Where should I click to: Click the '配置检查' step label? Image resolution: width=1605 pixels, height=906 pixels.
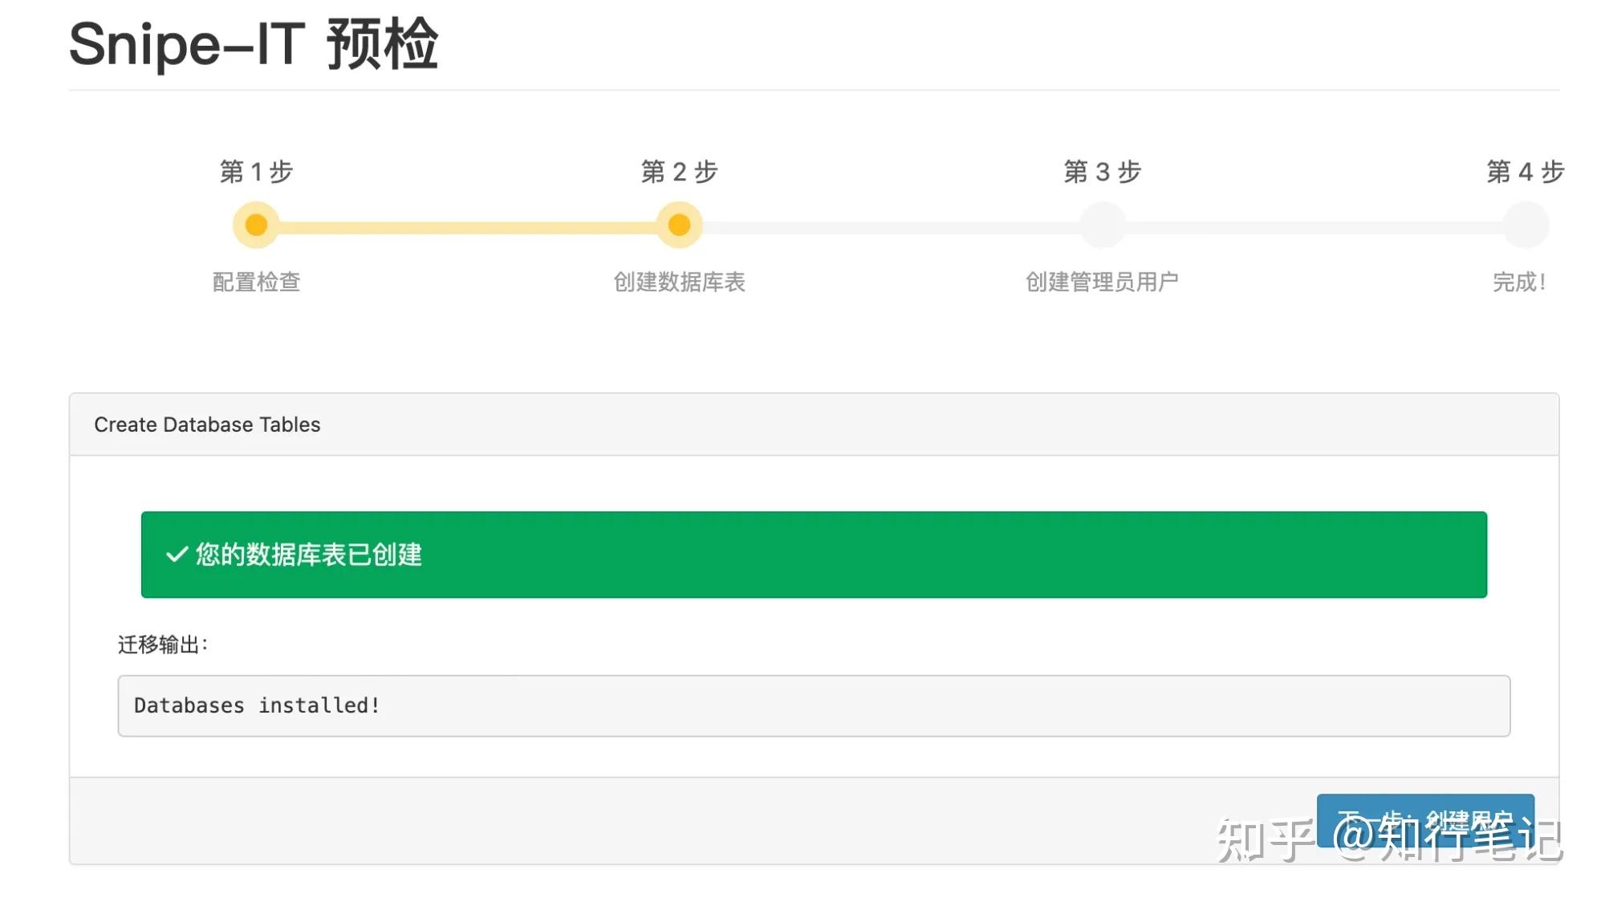point(256,282)
